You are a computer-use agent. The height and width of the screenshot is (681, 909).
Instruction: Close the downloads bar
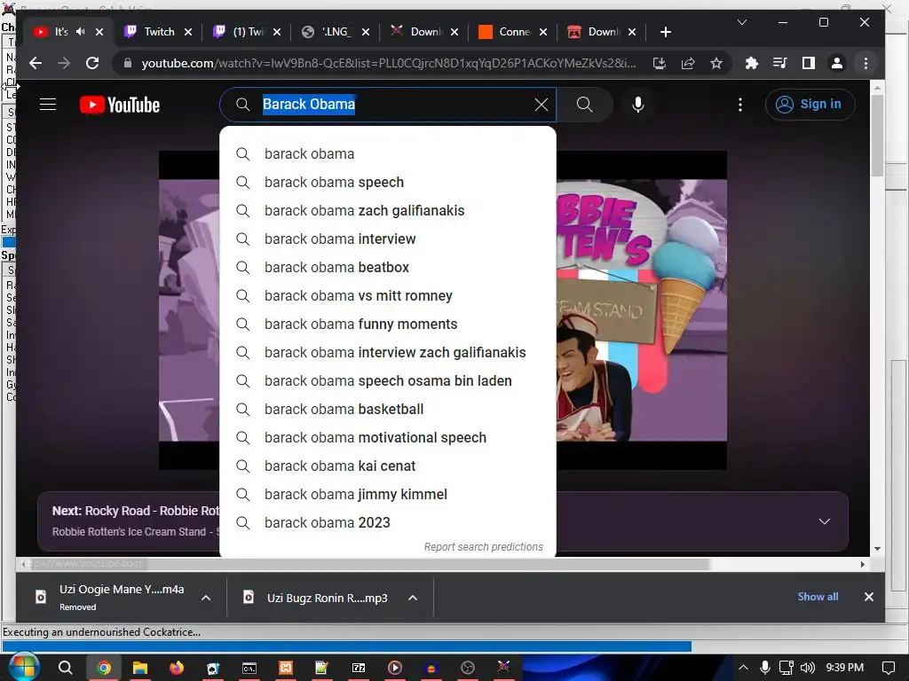pos(868,597)
